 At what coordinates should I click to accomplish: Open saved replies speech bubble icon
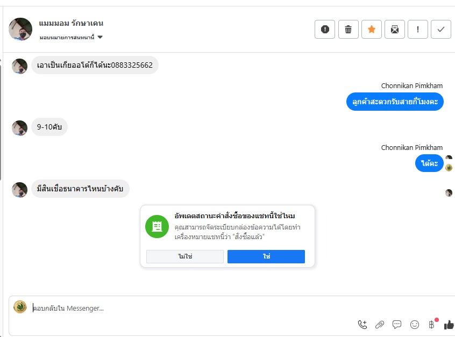click(397, 325)
